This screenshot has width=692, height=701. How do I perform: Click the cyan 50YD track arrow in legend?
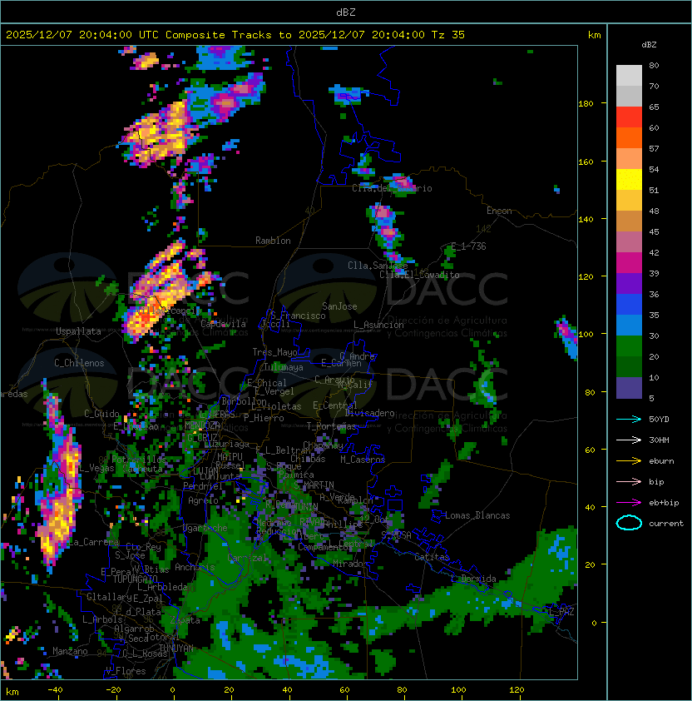point(629,419)
